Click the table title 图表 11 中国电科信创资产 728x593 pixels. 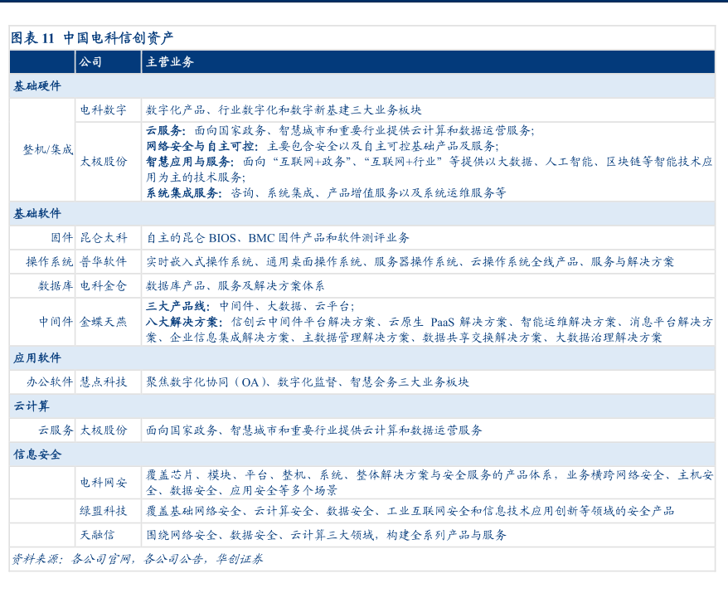[92, 38]
